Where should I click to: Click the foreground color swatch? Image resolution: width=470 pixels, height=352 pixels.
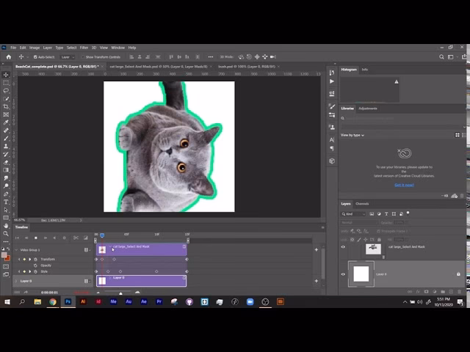pos(4,255)
